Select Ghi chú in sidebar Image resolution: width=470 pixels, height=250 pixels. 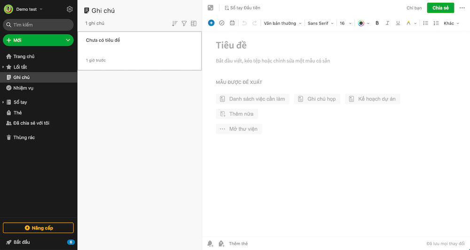coord(39,77)
